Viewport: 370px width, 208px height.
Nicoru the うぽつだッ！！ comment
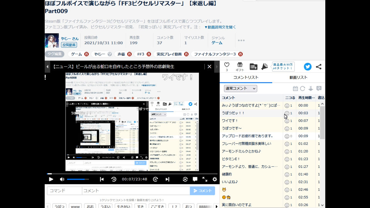coord(287,113)
